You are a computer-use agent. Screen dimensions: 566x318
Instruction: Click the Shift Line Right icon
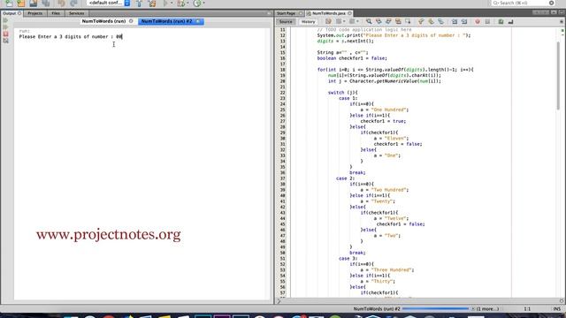(464, 22)
